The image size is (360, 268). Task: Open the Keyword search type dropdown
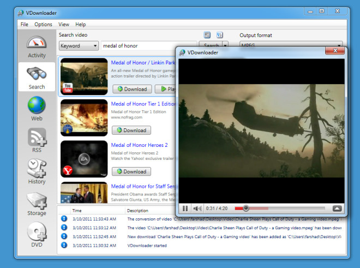click(79, 46)
